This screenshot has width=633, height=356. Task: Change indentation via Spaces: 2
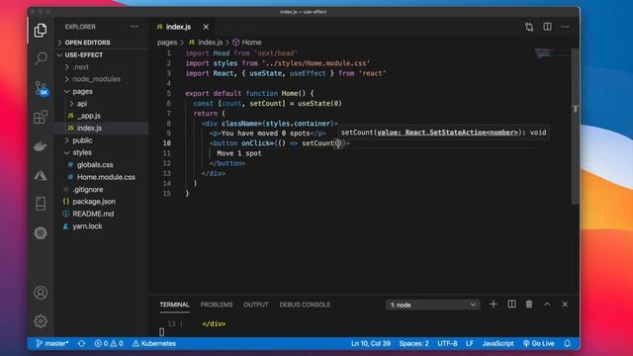413,343
